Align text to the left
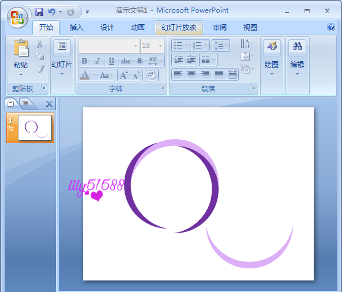This screenshot has width=342, height=292. tap(178, 74)
